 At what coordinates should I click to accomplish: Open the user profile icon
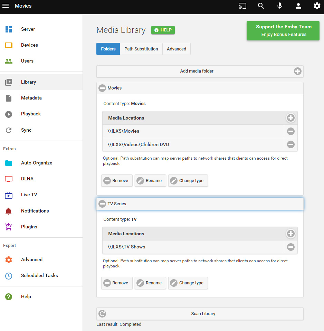298,6
